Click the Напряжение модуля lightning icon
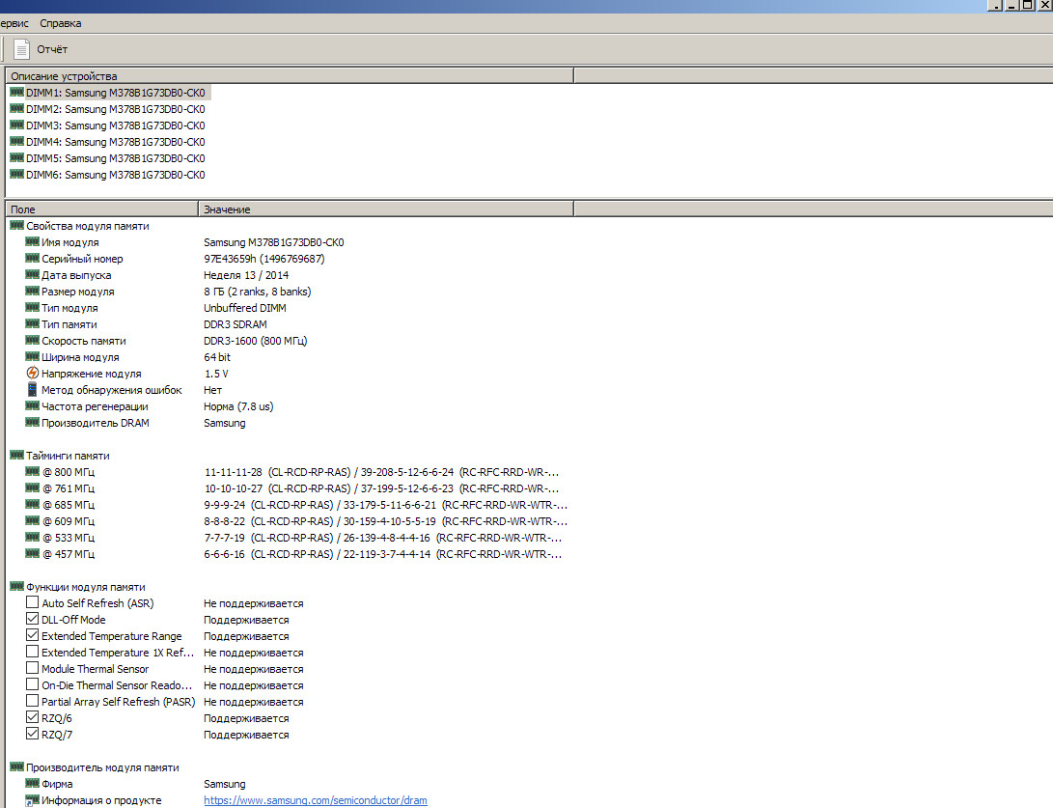Image resolution: width=1053 pixels, height=808 pixels. 32,373
